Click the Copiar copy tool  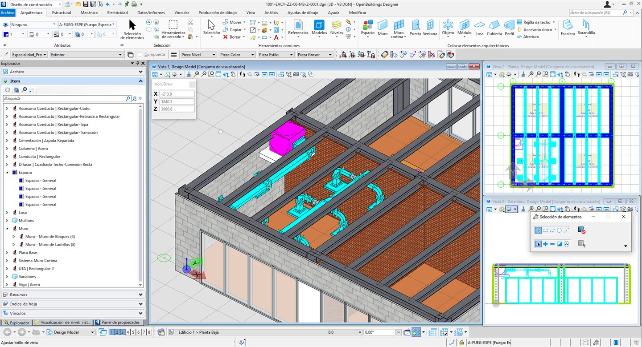[232, 30]
